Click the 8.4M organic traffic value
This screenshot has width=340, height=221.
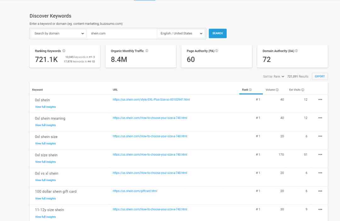(x=119, y=59)
